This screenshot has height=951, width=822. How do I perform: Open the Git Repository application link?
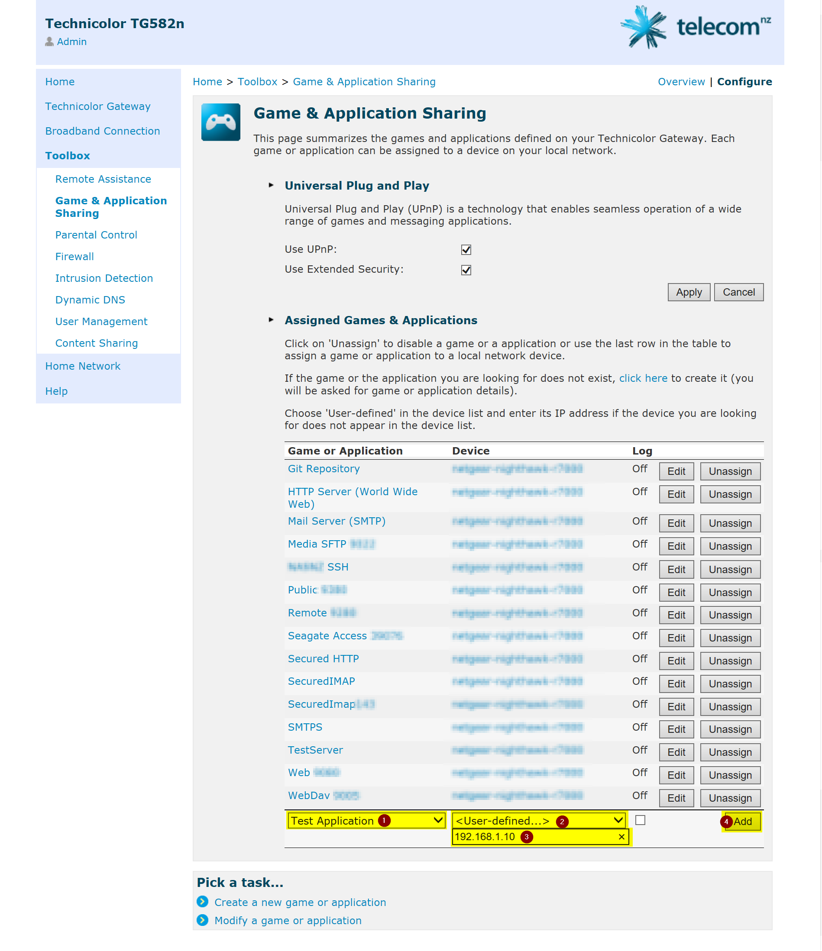[x=324, y=469]
